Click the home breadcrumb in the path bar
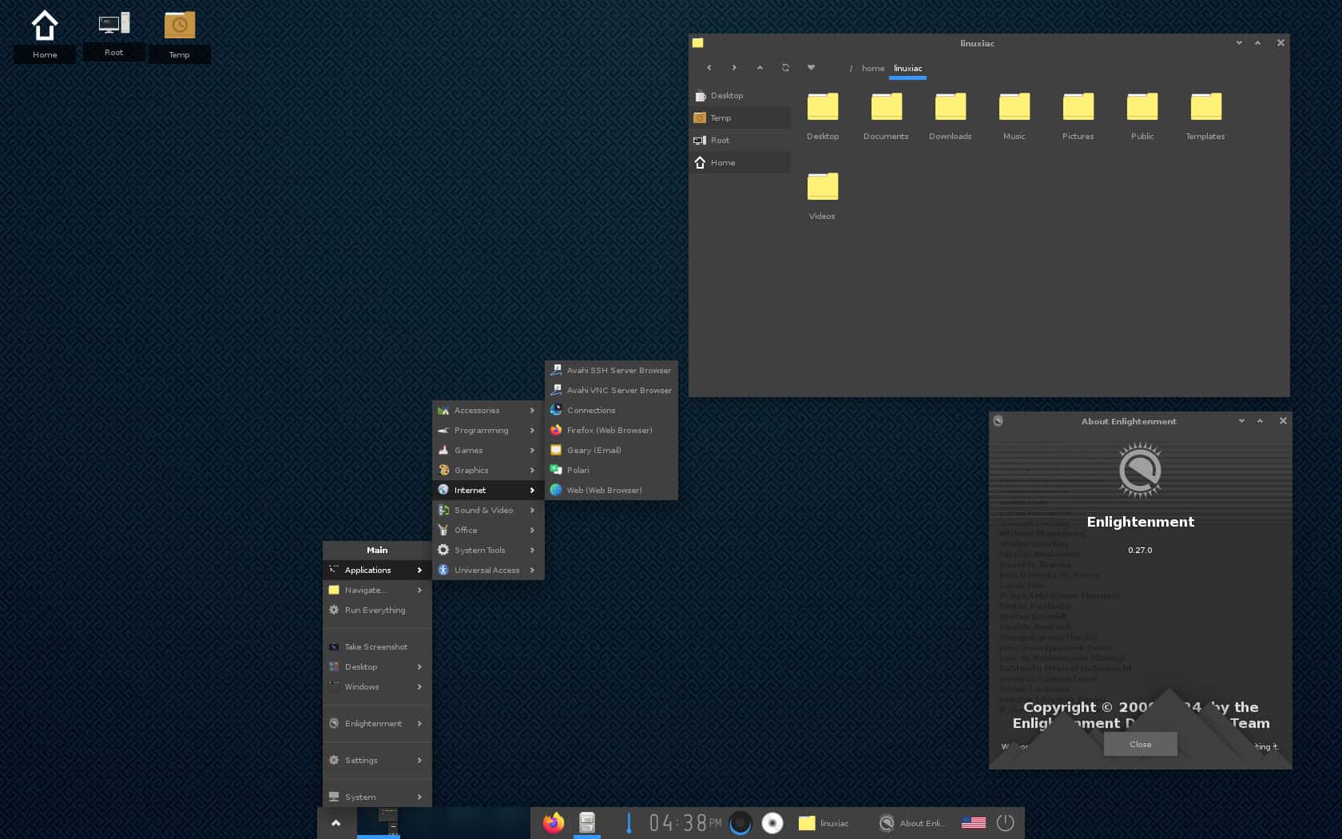 [x=872, y=68]
